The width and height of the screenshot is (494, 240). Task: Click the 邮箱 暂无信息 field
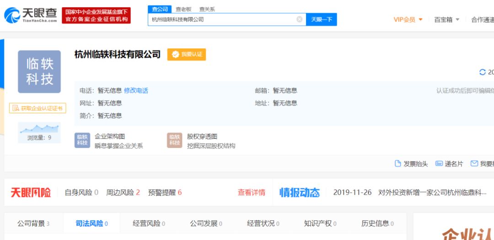pyautogui.click(x=276, y=91)
